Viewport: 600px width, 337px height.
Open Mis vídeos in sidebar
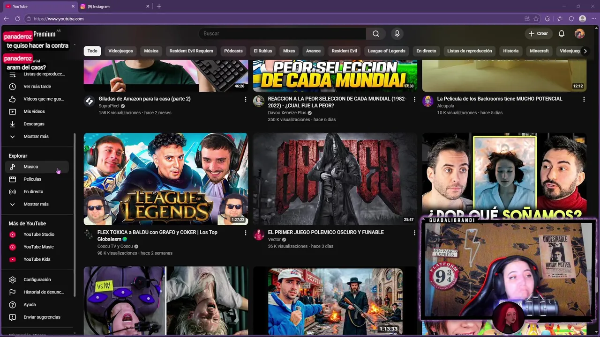[x=37, y=111]
